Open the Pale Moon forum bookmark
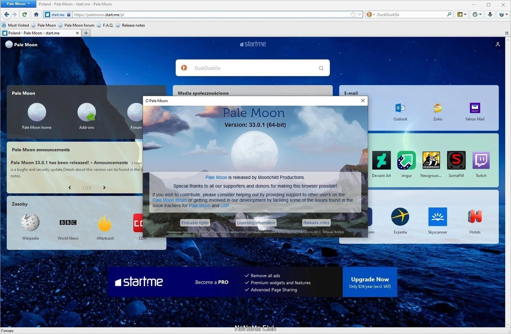Screen dimensions: 511x334 [76, 25]
